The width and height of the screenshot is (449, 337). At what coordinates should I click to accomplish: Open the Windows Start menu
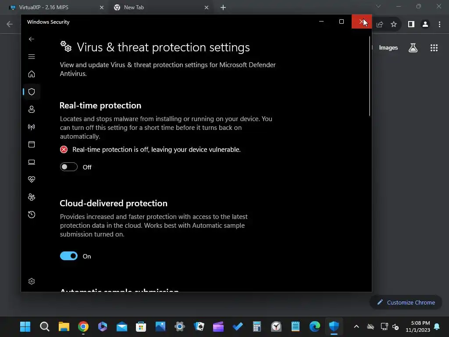click(x=25, y=326)
